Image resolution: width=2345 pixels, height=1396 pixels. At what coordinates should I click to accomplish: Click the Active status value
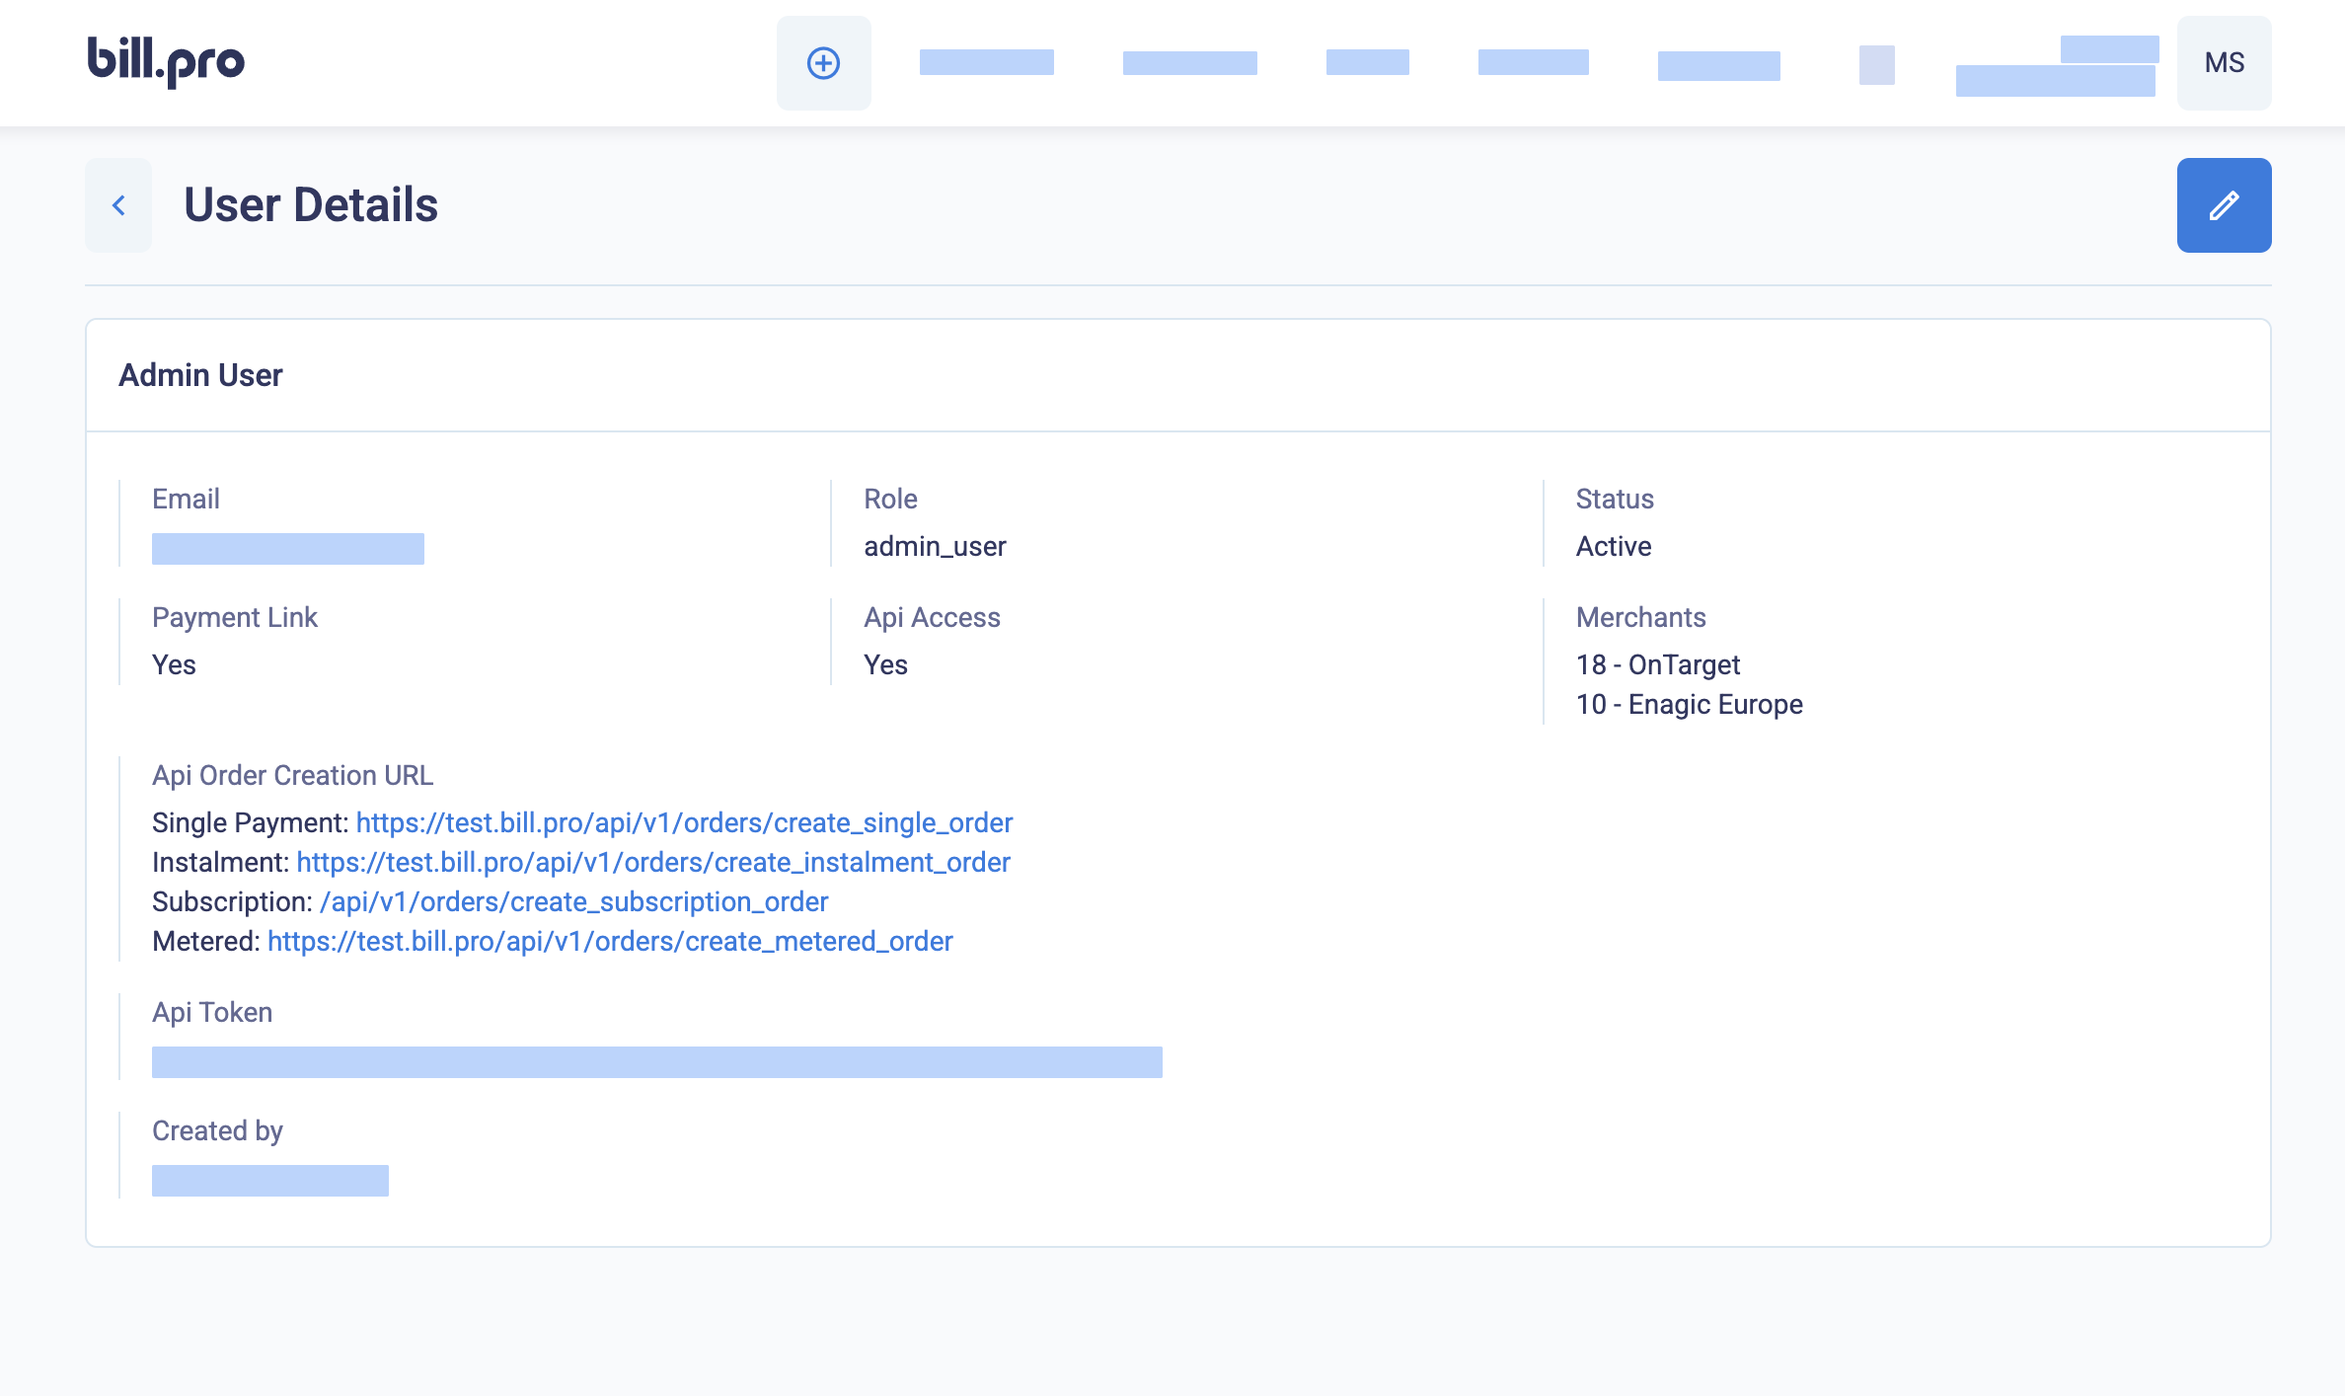tap(1613, 546)
